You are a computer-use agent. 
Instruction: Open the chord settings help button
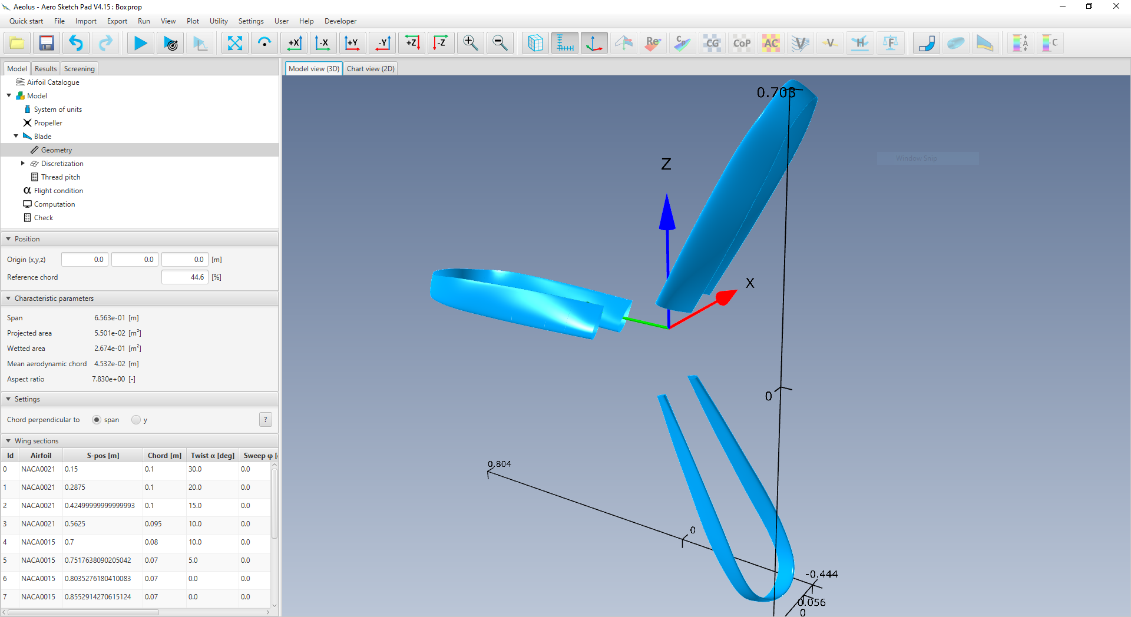coord(266,419)
